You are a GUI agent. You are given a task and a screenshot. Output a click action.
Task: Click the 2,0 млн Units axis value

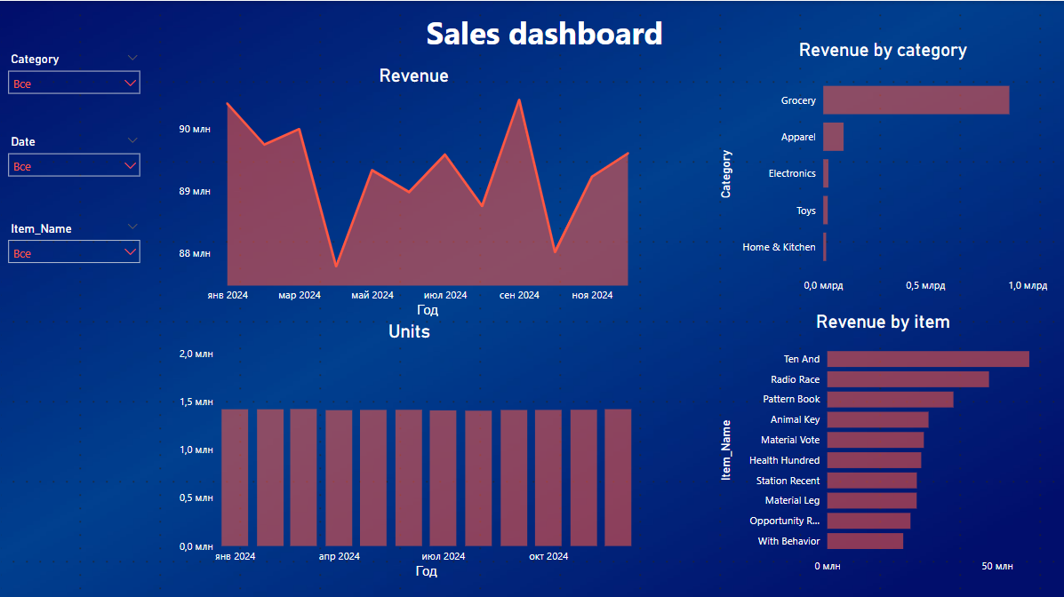tap(196, 354)
